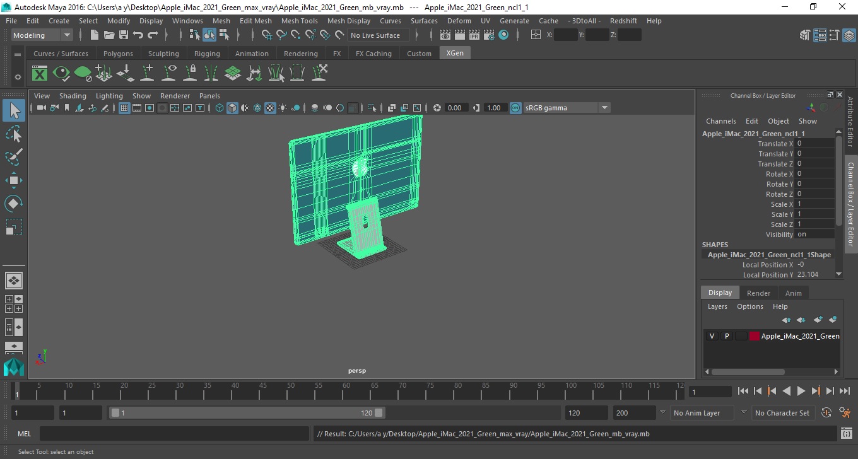Open the Script Editor icon
Viewport: 858px width, 459px height.
pos(847,434)
